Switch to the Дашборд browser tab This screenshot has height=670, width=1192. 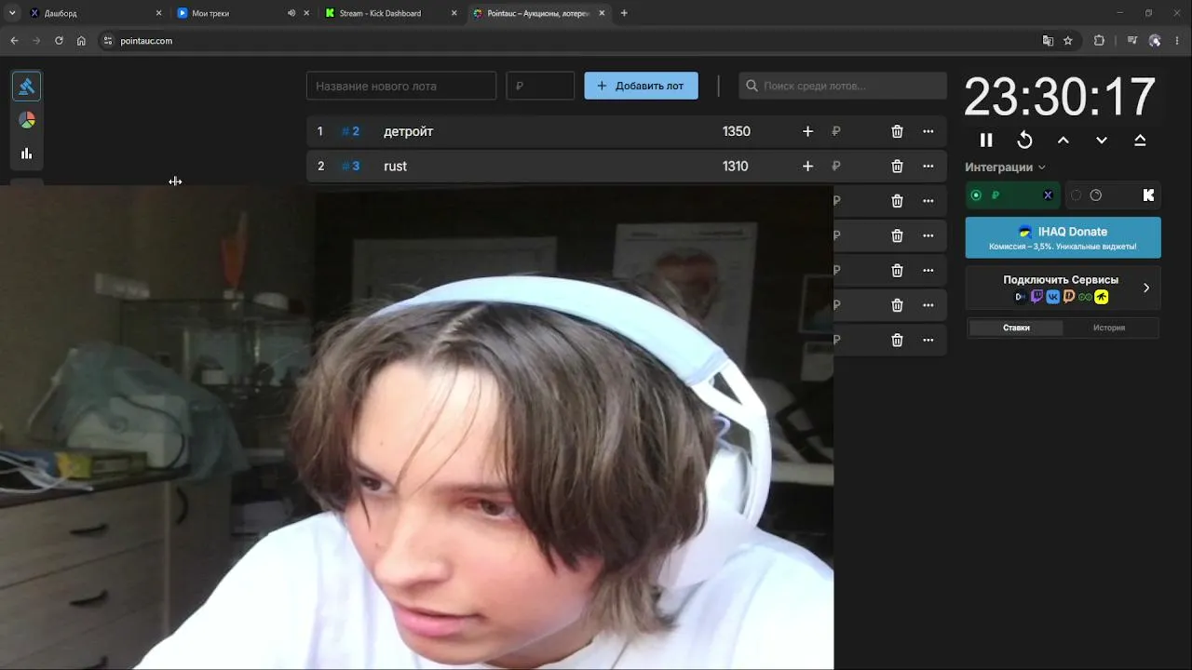[95, 13]
